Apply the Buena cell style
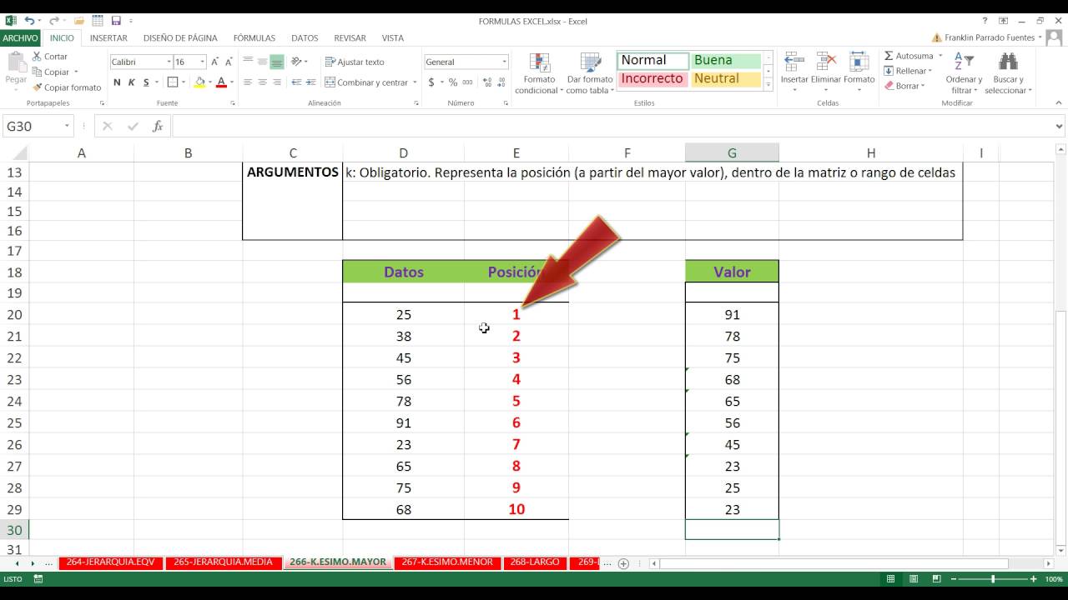Image resolution: width=1068 pixels, height=600 pixels. click(726, 60)
